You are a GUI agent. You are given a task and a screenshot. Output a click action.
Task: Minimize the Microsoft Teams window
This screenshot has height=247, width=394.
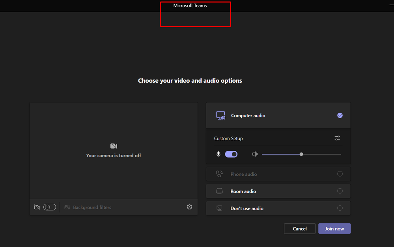[392, 5]
